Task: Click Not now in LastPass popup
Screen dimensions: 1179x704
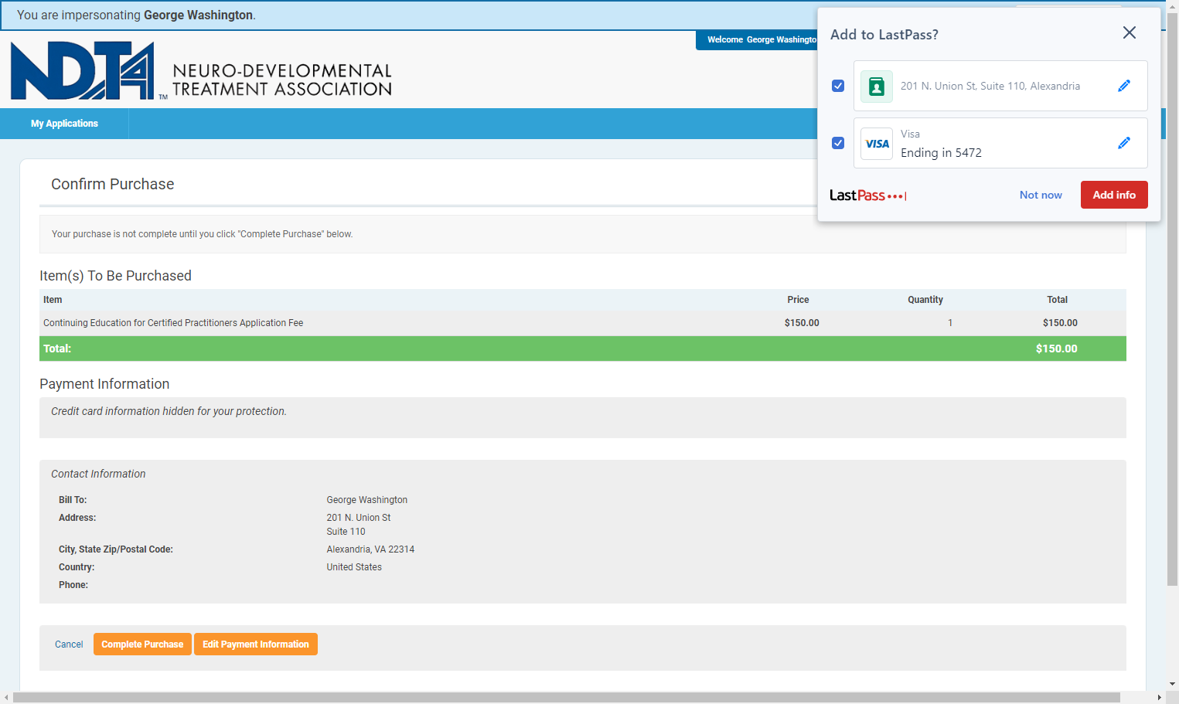Action: click(1041, 195)
